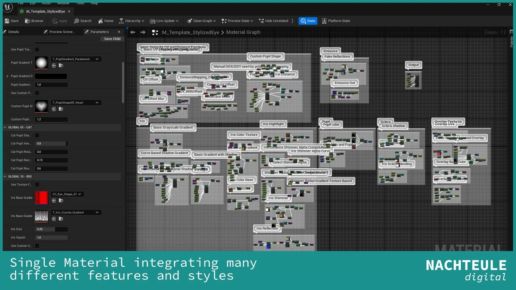This screenshot has height=290, width=516.
Task: Enable the Use Custom Pupil checkbox
Action: [x=37, y=93]
